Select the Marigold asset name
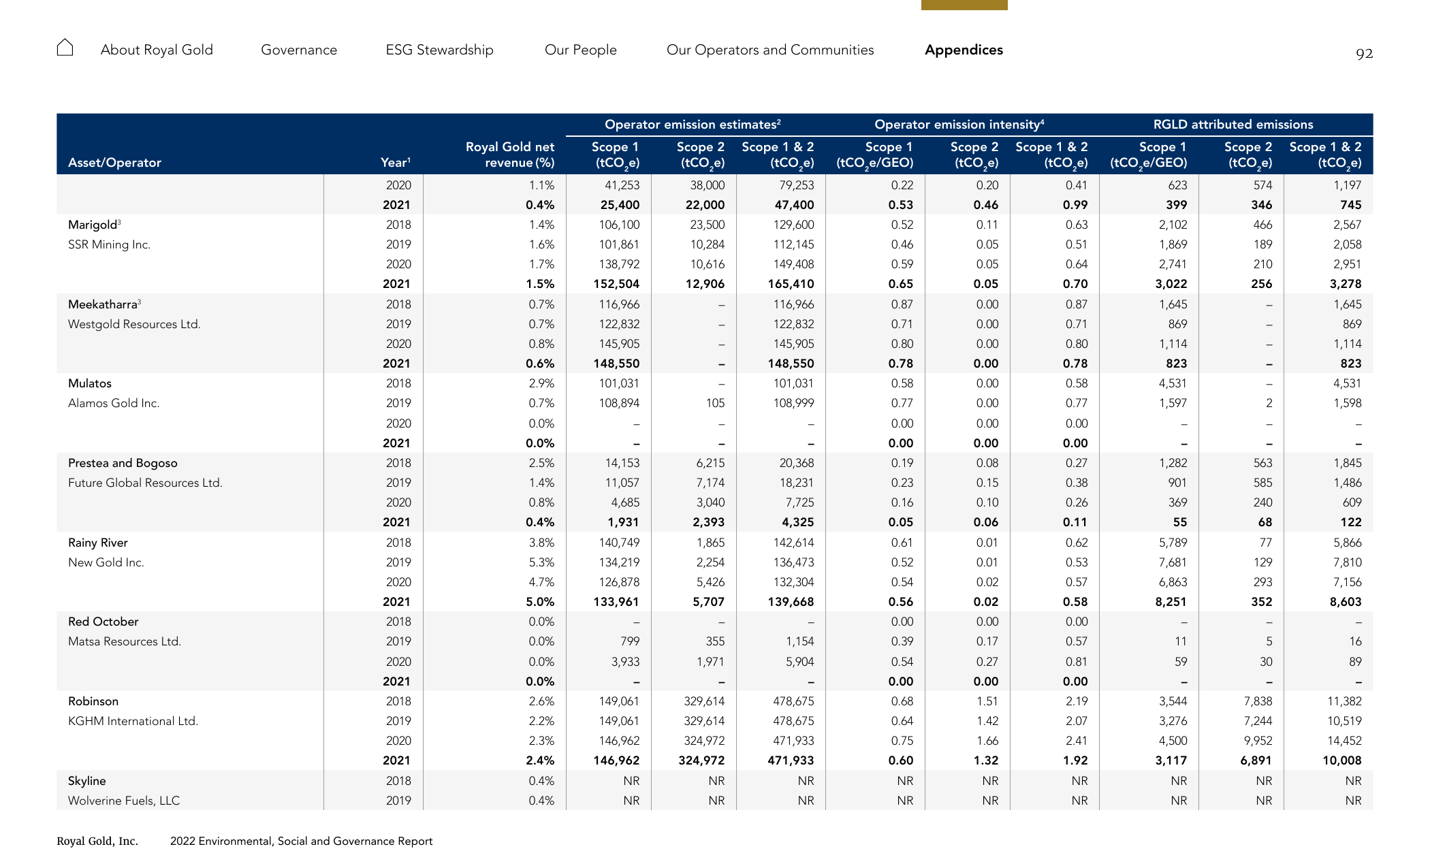 point(94,225)
